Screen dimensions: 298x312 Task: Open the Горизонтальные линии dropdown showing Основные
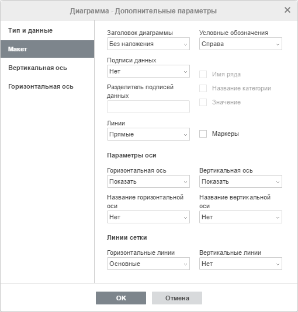point(148,264)
